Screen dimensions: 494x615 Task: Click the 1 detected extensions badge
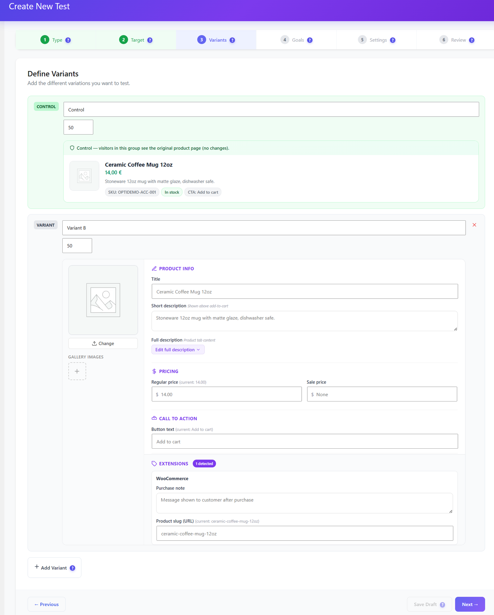pyautogui.click(x=204, y=463)
